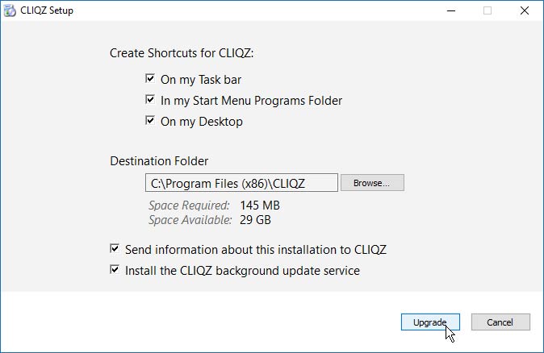This screenshot has height=353, width=544.
Task: Click into the Destination Folder path field
Action: [x=241, y=183]
